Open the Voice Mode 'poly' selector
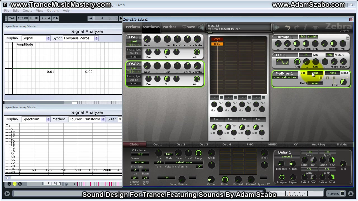Viewport: 358px width, 201px height. 140,154
